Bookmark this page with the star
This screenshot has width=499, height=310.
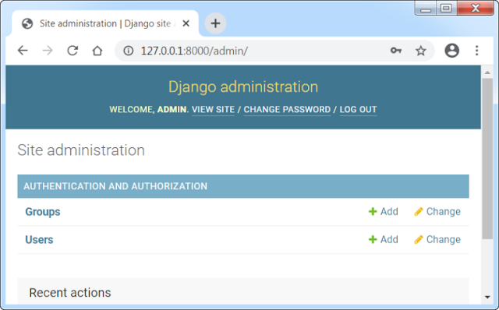click(x=421, y=51)
